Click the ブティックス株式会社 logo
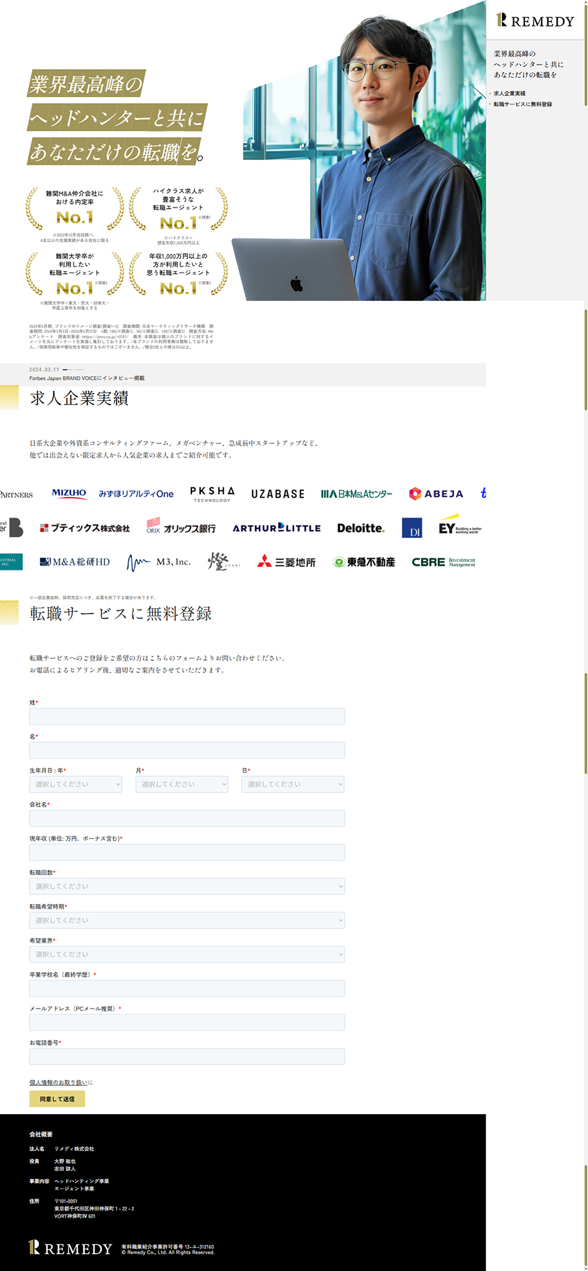Image resolution: width=588 pixels, height=1271 pixels. (x=85, y=528)
